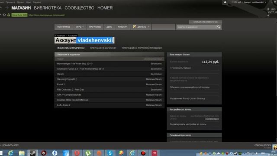Click the home icon beside the address bar
277x156 pixels.
pyautogui.click(x=4, y=15)
